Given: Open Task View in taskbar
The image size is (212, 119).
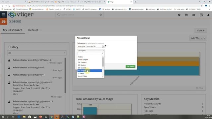Looking at the screenshot, I should pyautogui.click(x=13, y=117).
